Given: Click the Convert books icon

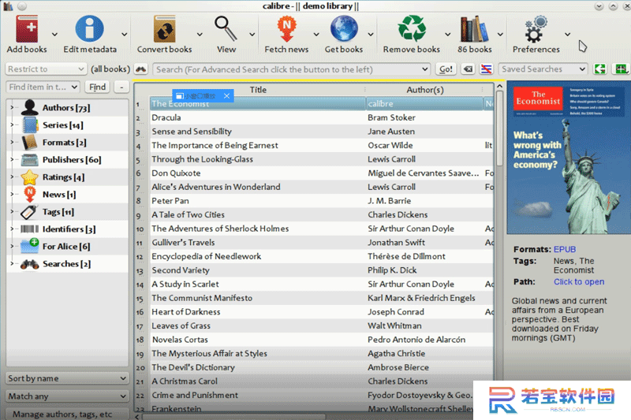Looking at the screenshot, I should pos(164,29).
